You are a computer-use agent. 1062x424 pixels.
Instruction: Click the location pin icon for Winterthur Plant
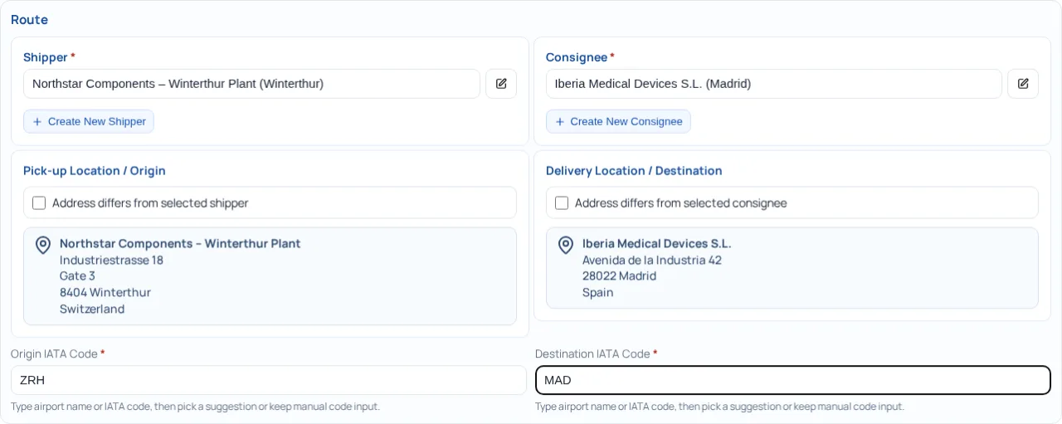[x=43, y=245]
